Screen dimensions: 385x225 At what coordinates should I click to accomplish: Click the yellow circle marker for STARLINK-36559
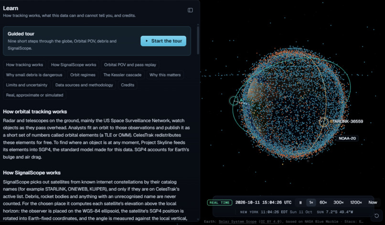[x=323, y=122]
